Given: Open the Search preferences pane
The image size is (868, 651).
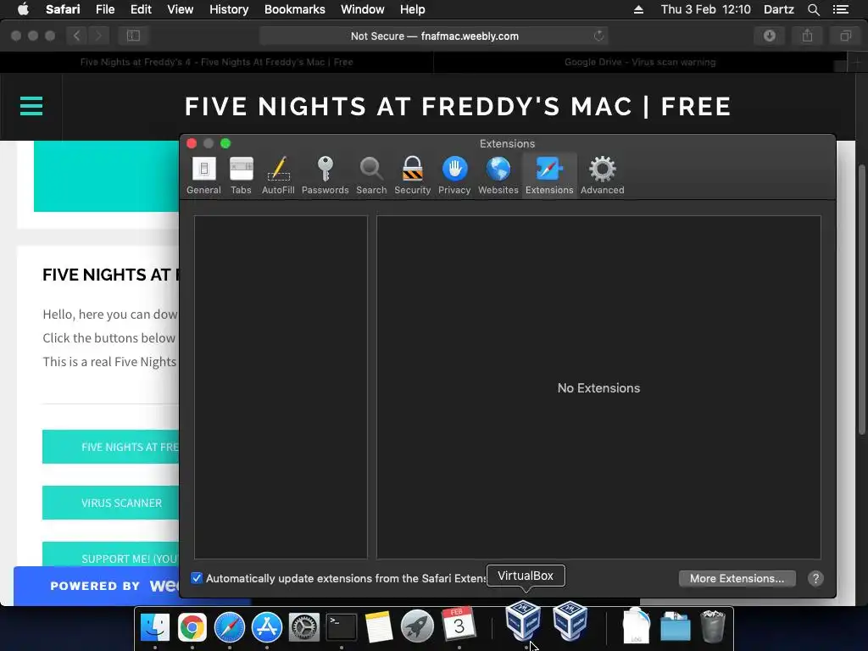Looking at the screenshot, I should point(371,175).
